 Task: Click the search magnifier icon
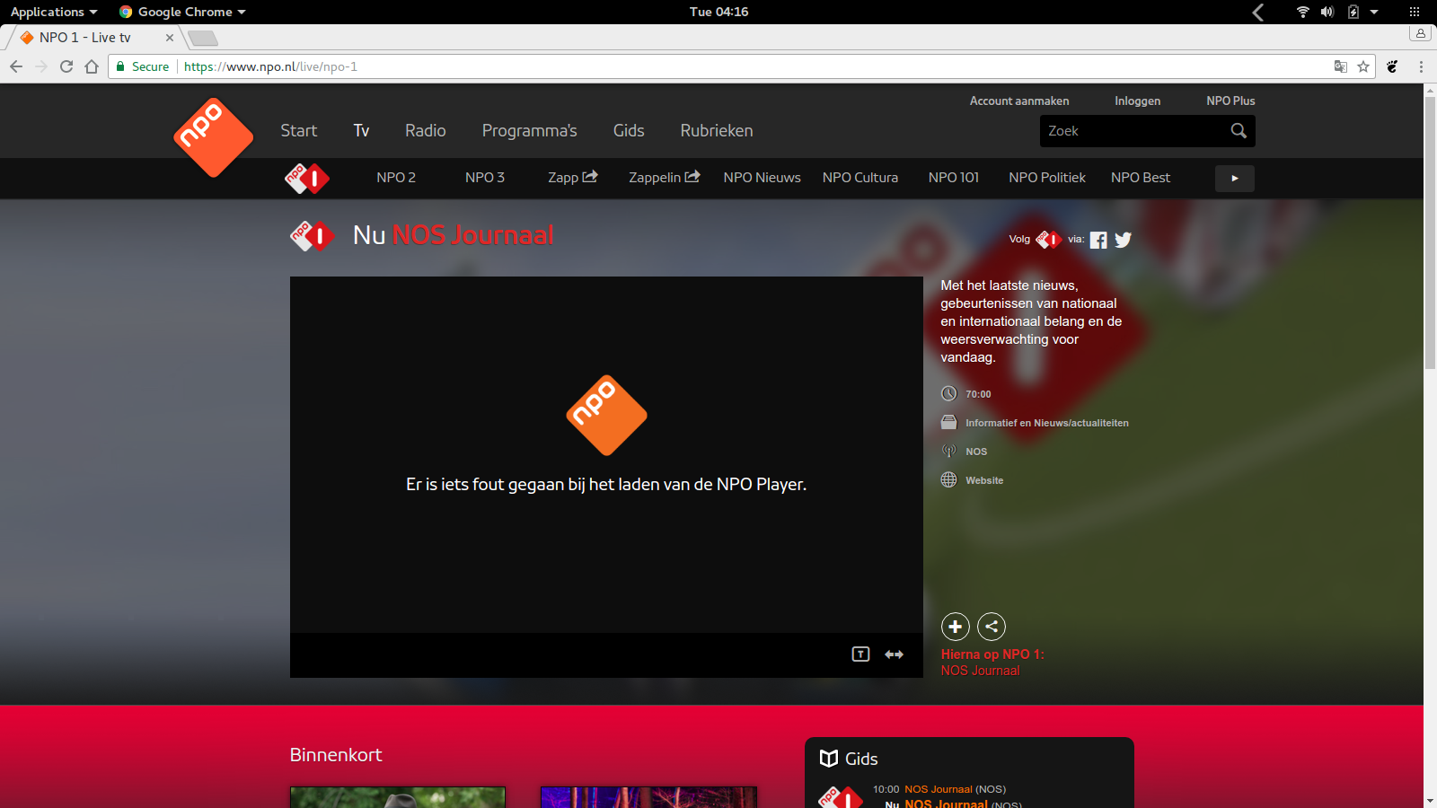point(1239,131)
